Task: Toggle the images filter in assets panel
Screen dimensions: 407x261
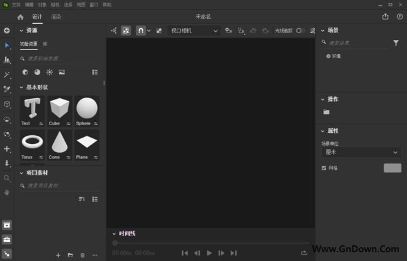Action: 62,72
